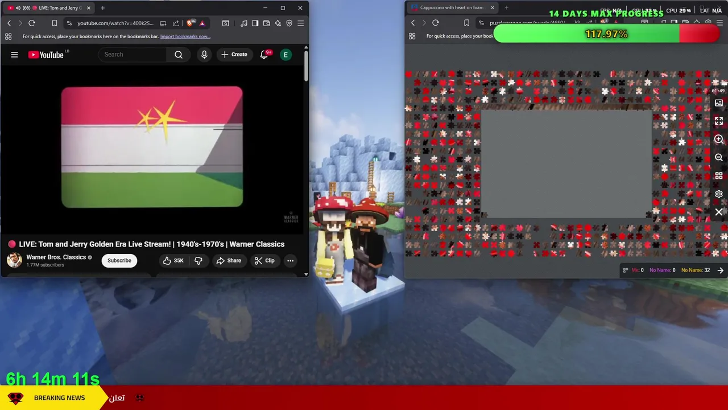Open Brave VPN shield icon in YouTube window
The height and width of the screenshot is (410, 728).
[289, 23]
